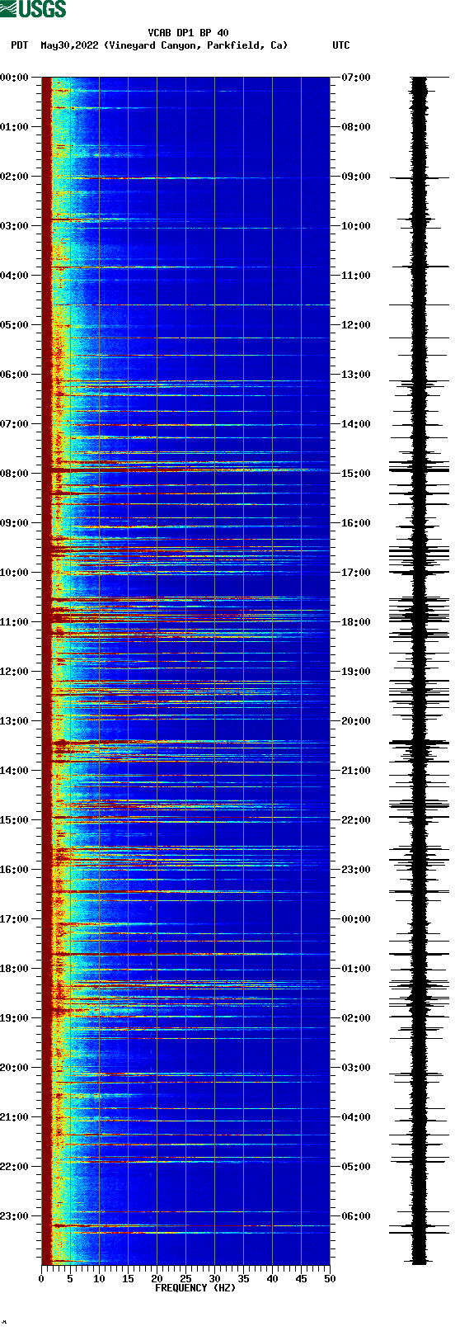Click the 23:00 PDT time label
This screenshot has width=455, height=1331.
(14, 1216)
